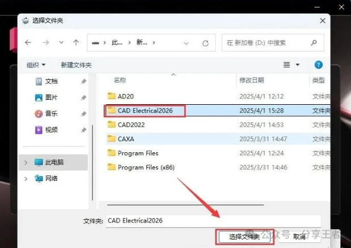Create a folder with 新建文件夹
351x248 pixels.
pyautogui.click(x=76, y=65)
